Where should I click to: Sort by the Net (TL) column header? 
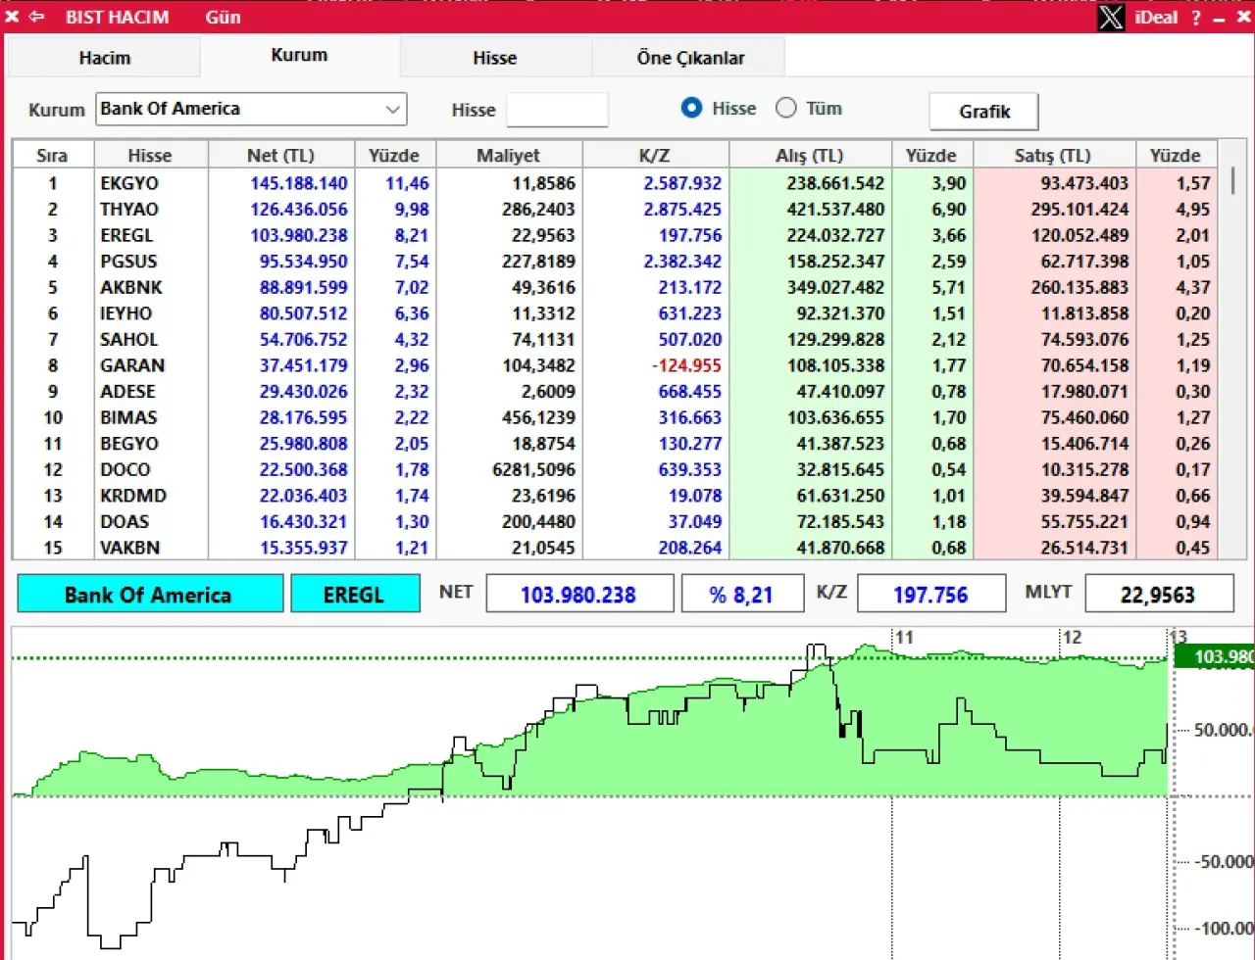pyautogui.click(x=280, y=155)
